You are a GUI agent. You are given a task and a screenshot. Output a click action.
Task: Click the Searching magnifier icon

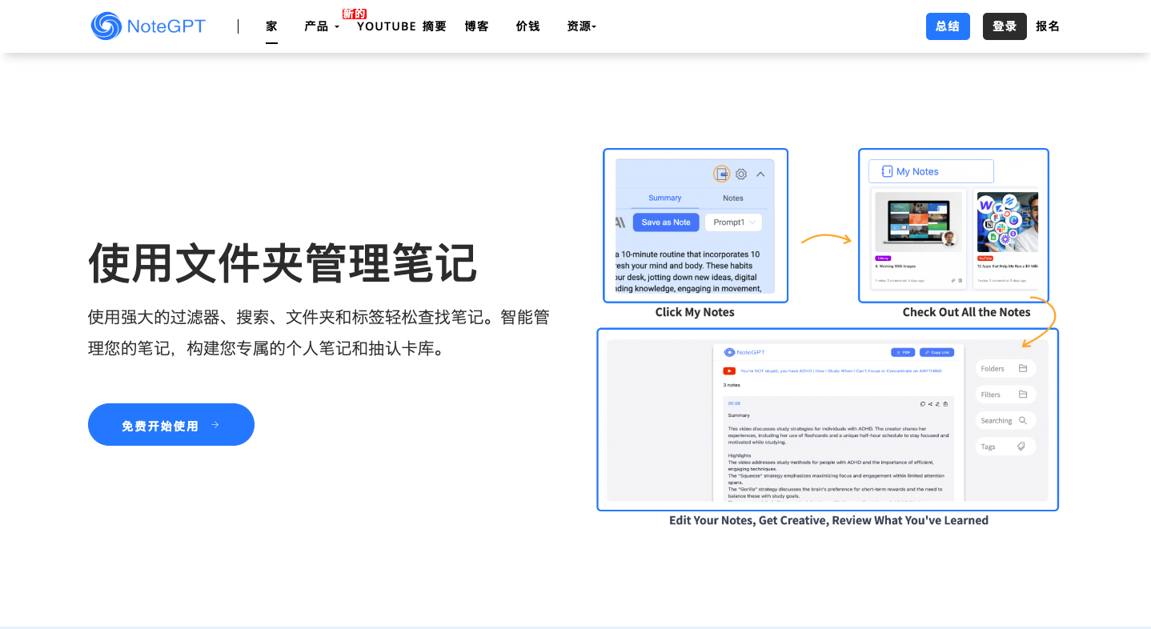pyautogui.click(x=1022, y=420)
